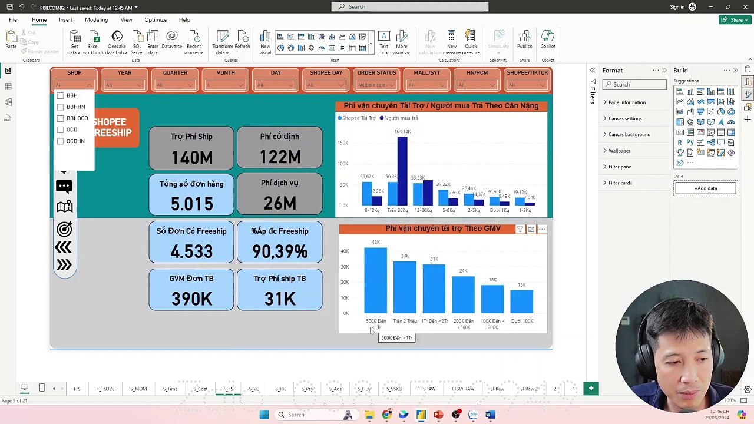This screenshot has width=754, height=424.
Task: Open Copilot from the ribbon
Action: click(548, 40)
